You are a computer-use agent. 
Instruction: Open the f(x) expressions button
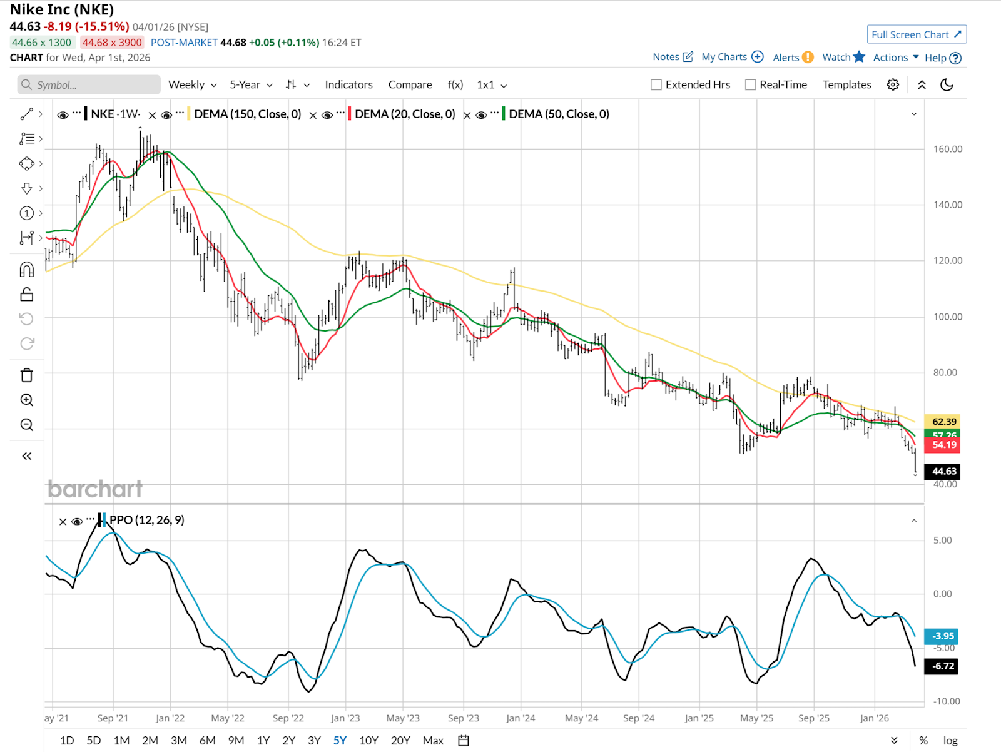pyautogui.click(x=455, y=84)
